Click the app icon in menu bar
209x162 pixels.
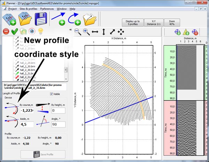[5, 9]
